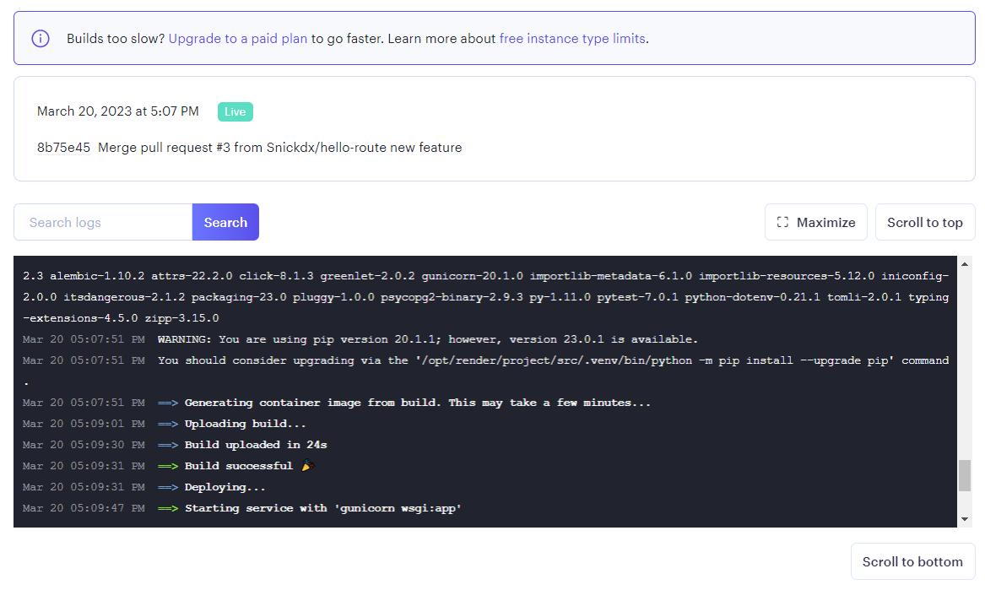Click the Maximize button to enlarge logs
The image size is (985, 590).
click(x=815, y=221)
